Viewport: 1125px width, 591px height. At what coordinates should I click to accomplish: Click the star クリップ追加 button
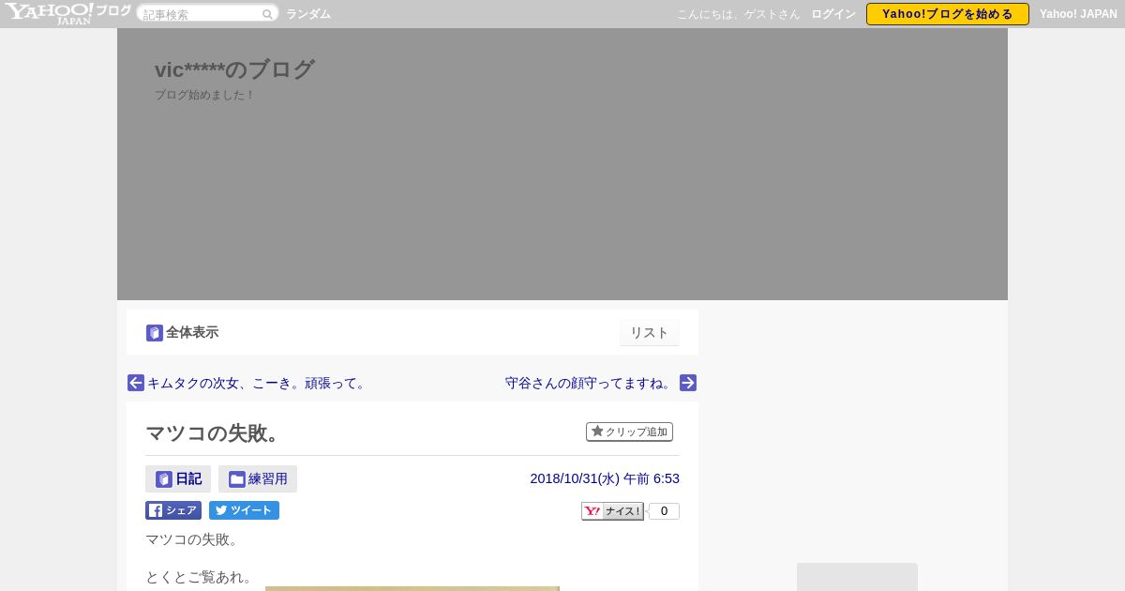(629, 432)
